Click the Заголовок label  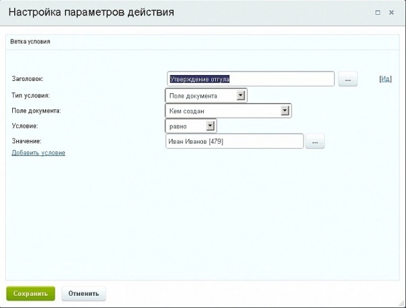(x=28, y=80)
